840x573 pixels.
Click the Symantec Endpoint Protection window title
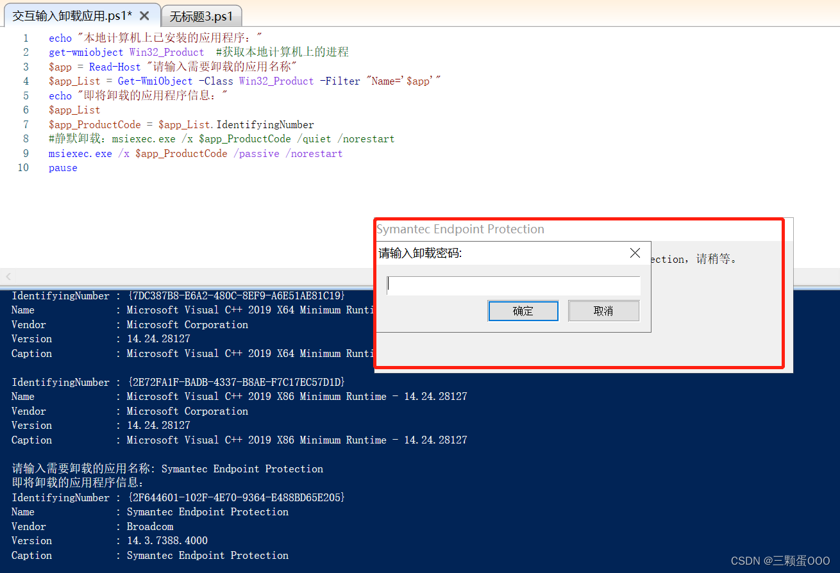[x=460, y=229]
